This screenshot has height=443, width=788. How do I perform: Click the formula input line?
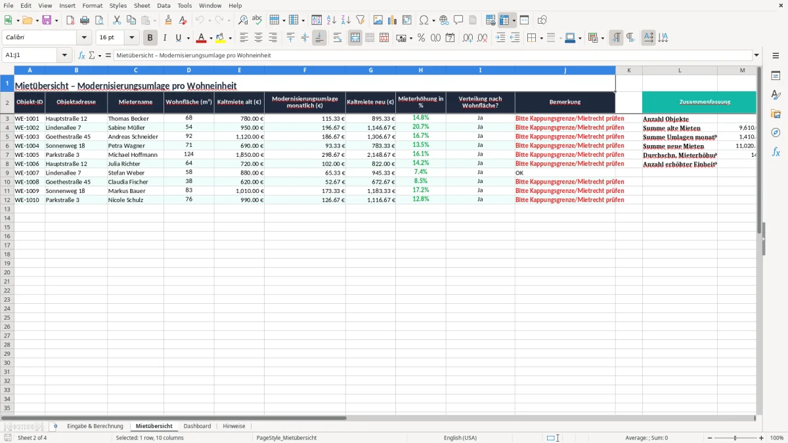pyautogui.click(x=432, y=55)
